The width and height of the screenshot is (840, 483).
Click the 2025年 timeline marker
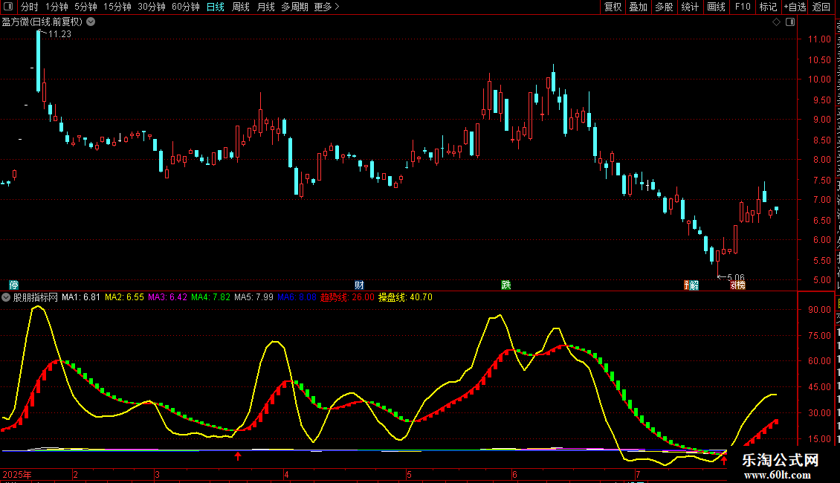pos(17,474)
